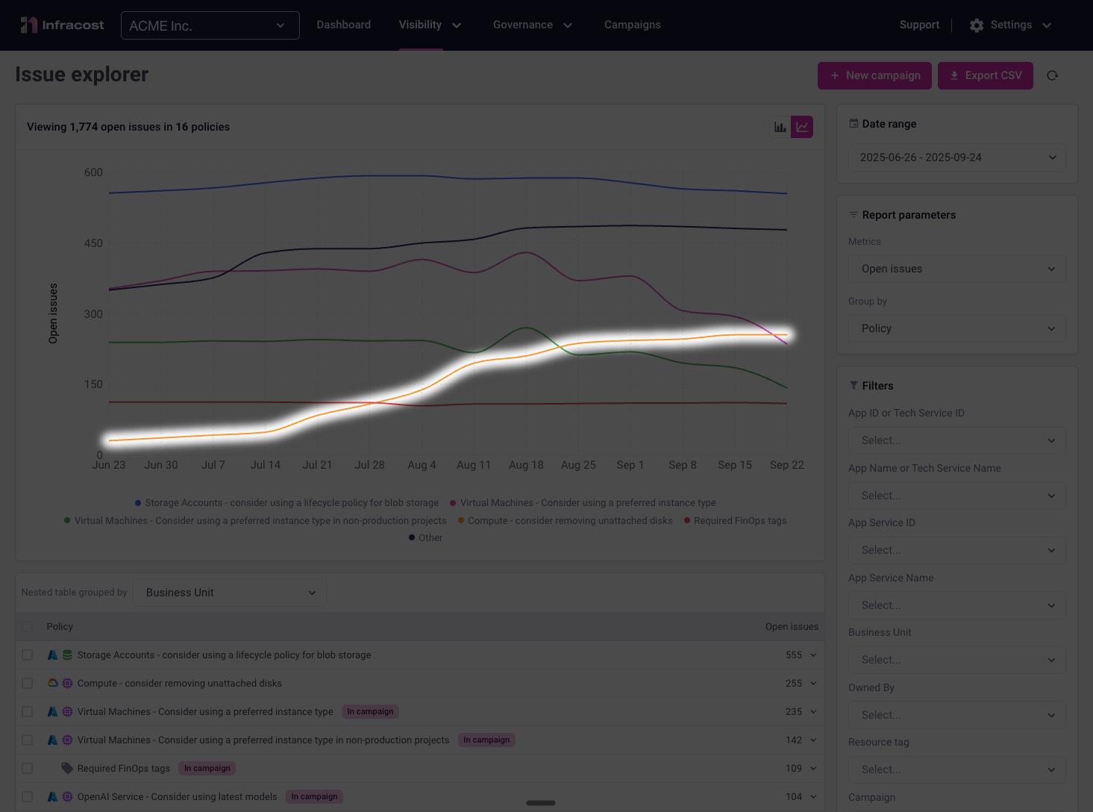1093x812 pixels.
Task: Click the Export CSV button
Action: point(985,75)
